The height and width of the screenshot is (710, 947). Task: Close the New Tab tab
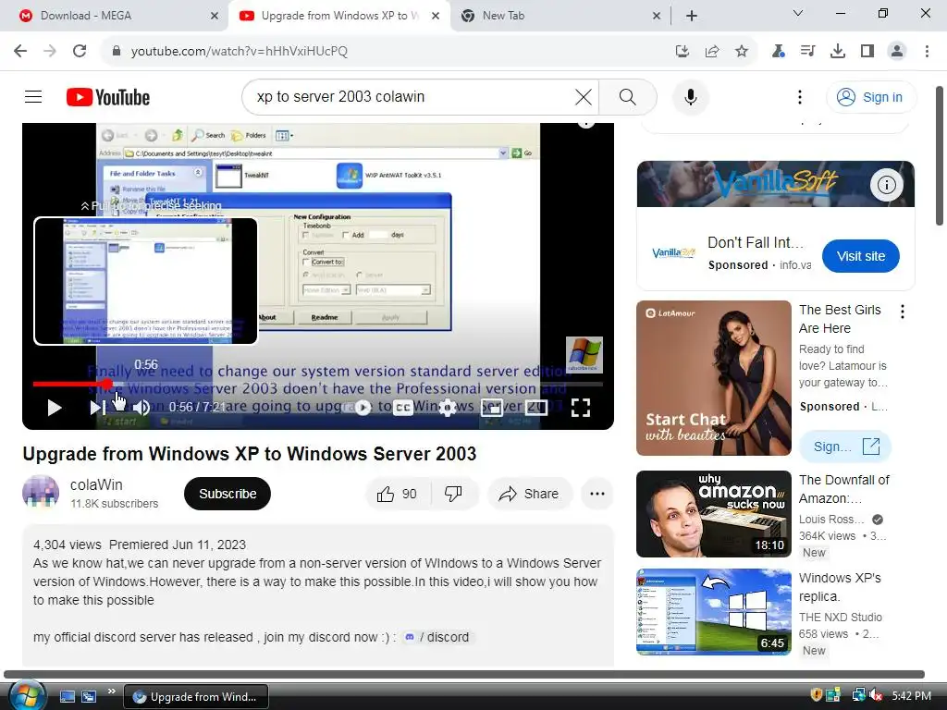(x=657, y=16)
